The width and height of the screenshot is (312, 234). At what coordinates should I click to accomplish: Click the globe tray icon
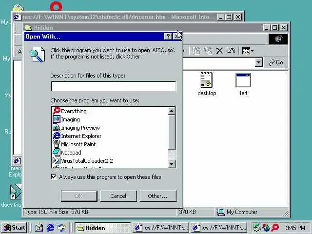(266, 228)
